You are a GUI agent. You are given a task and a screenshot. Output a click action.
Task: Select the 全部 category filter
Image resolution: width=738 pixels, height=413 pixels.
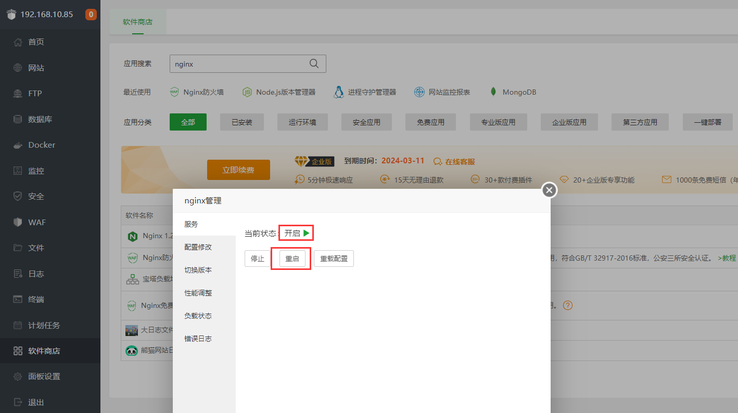click(x=188, y=122)
